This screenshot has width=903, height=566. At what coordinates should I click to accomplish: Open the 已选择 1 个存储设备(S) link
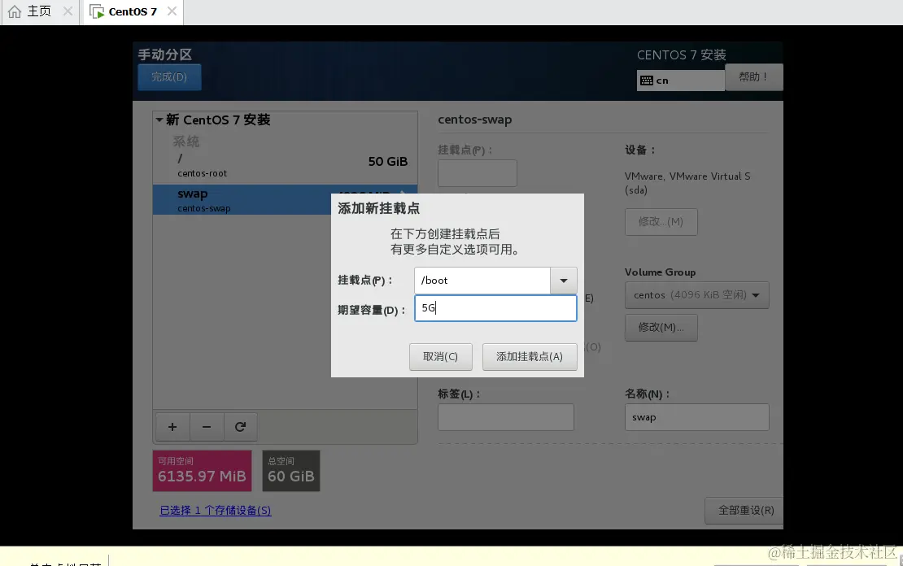coord(216,511)
